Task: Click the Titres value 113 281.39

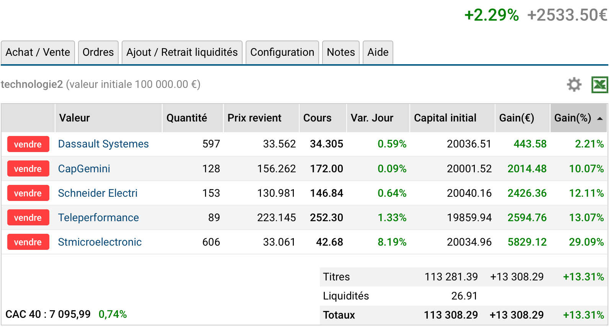Action: pos(451,277)
